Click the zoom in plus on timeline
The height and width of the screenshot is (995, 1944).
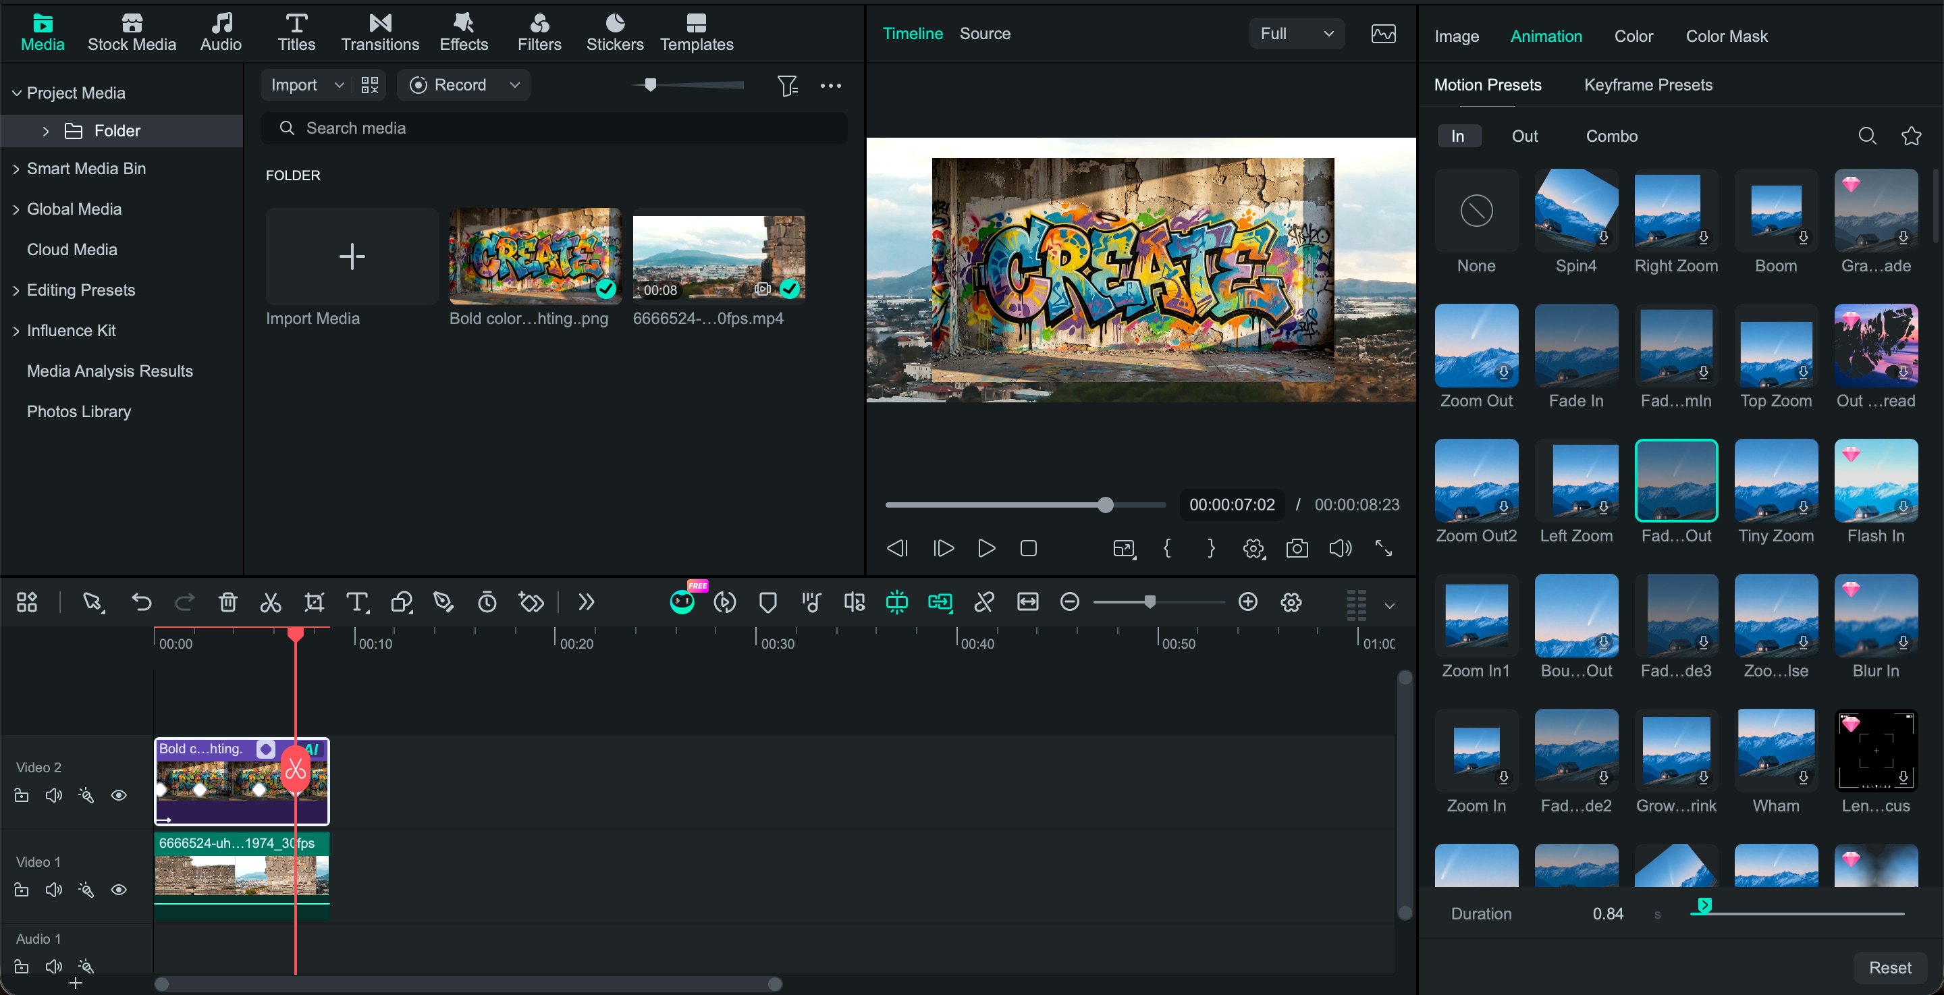coord(1248,601)
